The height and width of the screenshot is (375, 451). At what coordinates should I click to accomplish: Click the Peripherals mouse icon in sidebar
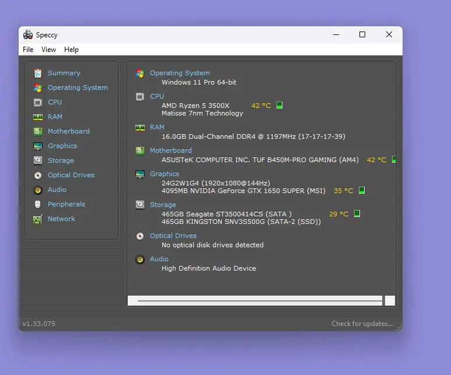tap(38, 204)
